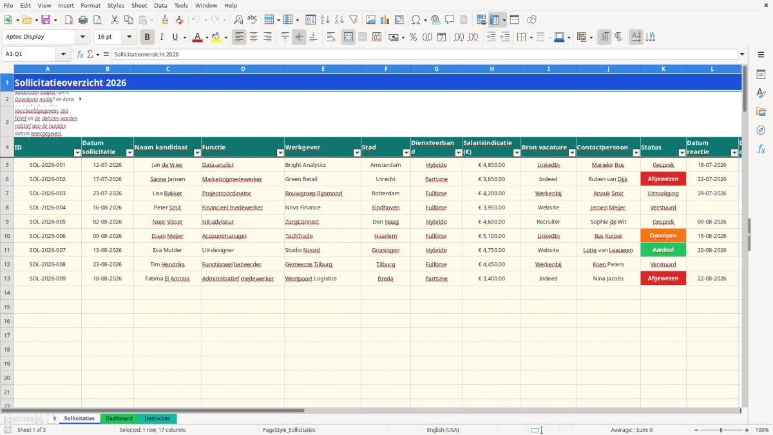773x435 pixels.
Task: Open the Borders dropdown arrow
Action: click(x=532, y=37)
